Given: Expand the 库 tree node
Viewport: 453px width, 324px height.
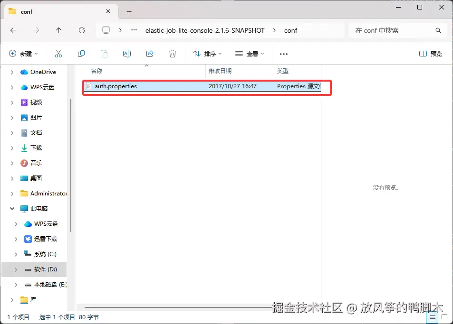Looking at the screenshot, I should [x=12, y=300].
